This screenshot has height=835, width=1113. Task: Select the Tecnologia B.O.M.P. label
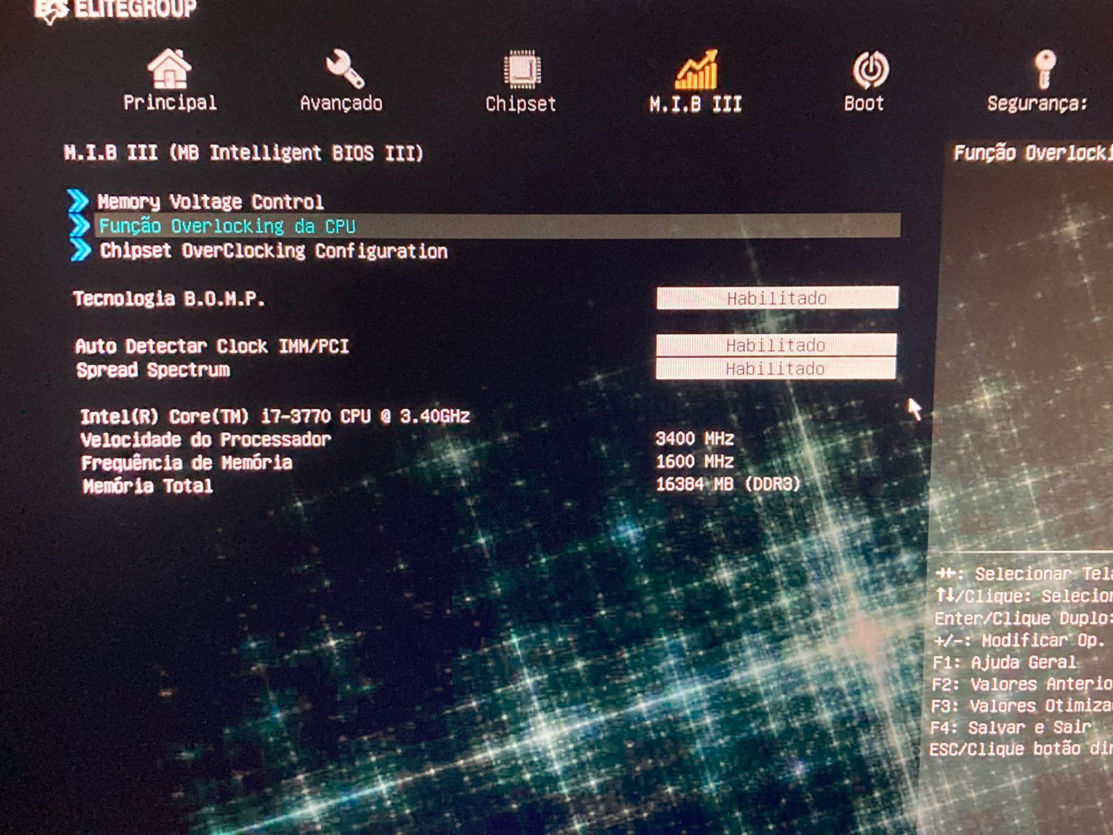(169, 299)
